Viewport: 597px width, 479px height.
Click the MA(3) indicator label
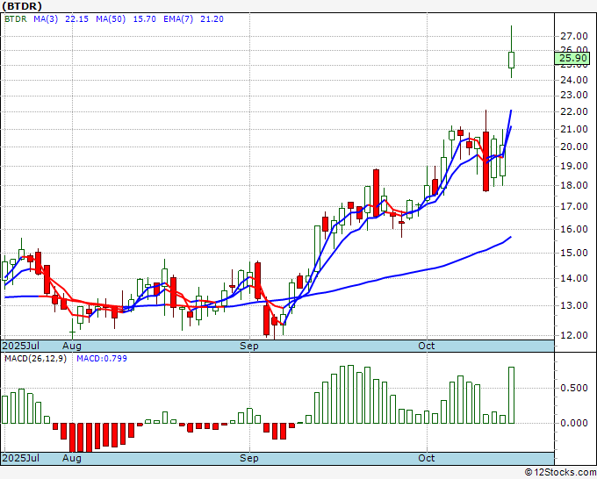point(46,19)
